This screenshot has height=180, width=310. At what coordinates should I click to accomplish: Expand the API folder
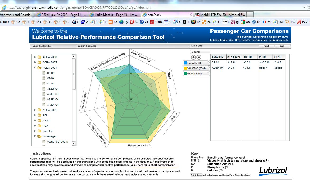click(35, 115)
